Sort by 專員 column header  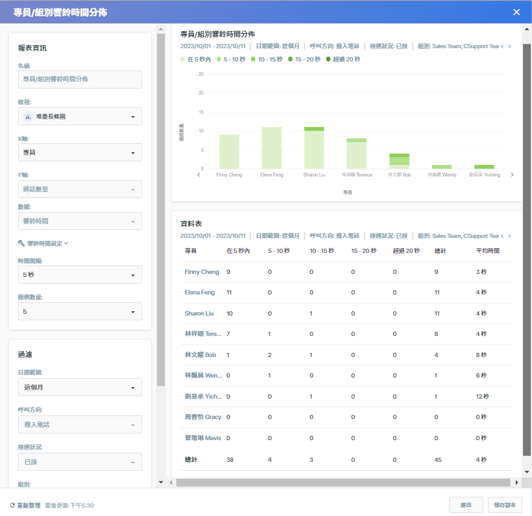191,251
